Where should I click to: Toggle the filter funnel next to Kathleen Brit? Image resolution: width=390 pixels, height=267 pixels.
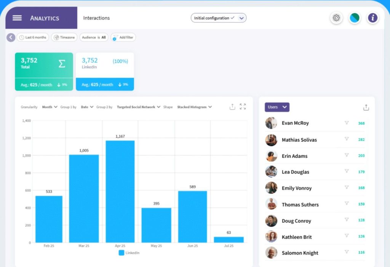[x=347, y=237]
